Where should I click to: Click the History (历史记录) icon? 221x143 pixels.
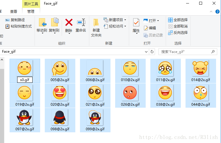146,35
